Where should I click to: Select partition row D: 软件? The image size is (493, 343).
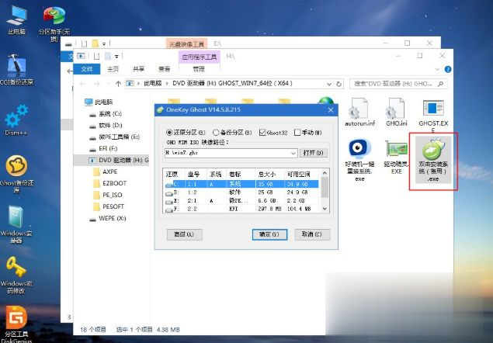coord(241,192)
